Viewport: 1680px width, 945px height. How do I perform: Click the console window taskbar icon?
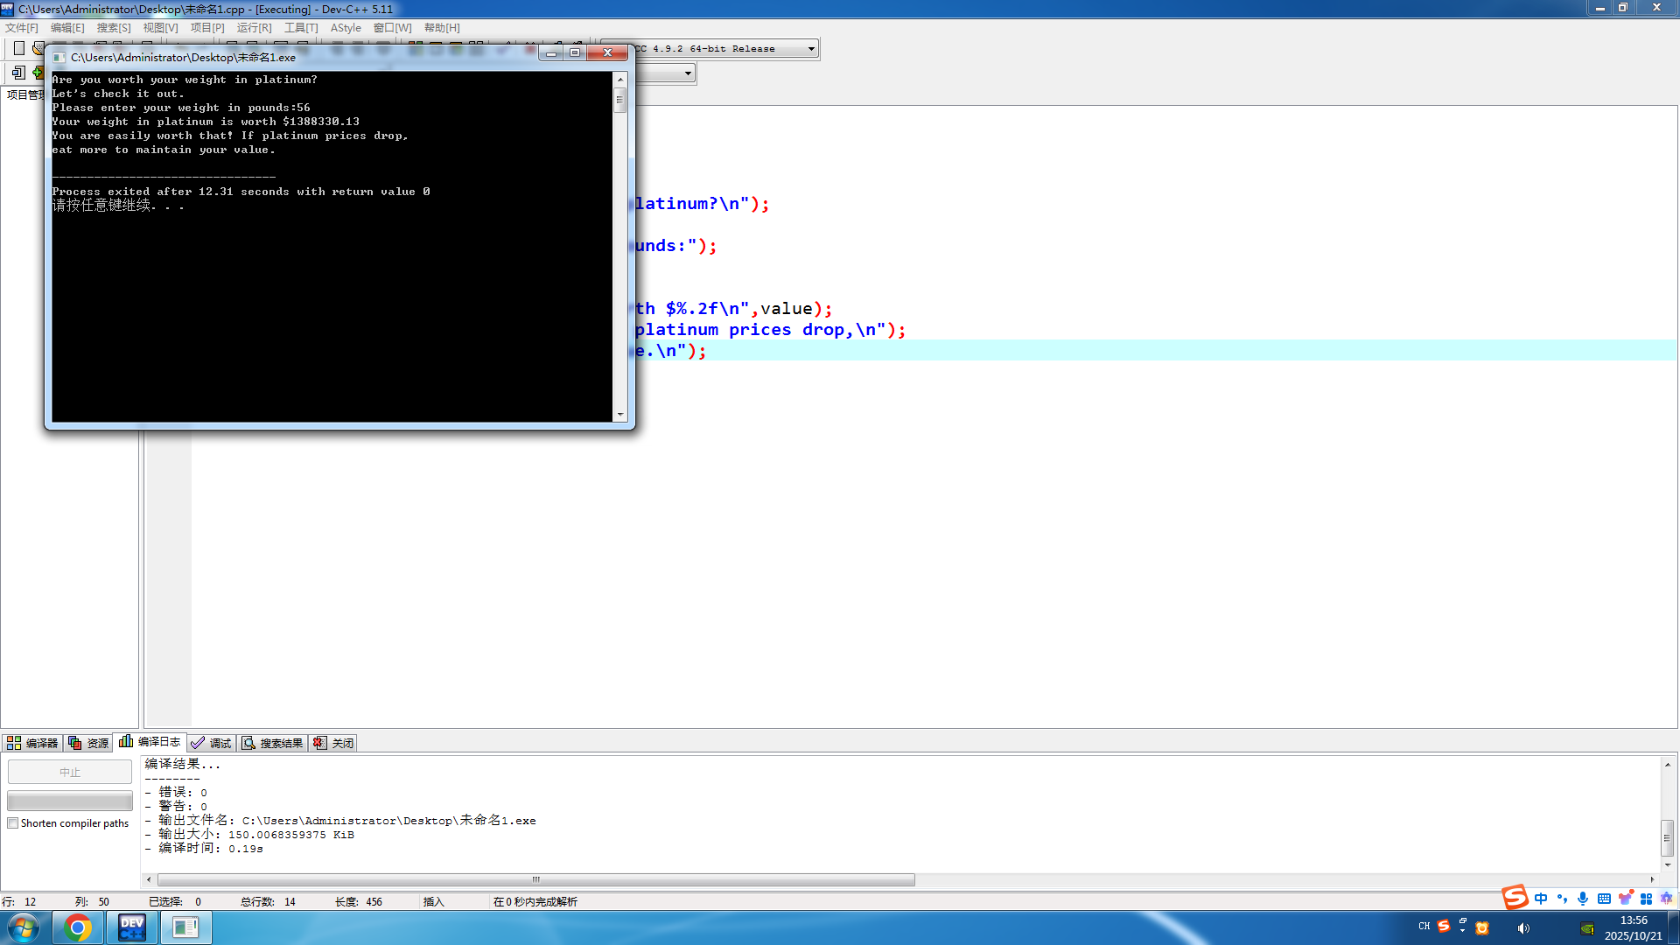(185, 927)
